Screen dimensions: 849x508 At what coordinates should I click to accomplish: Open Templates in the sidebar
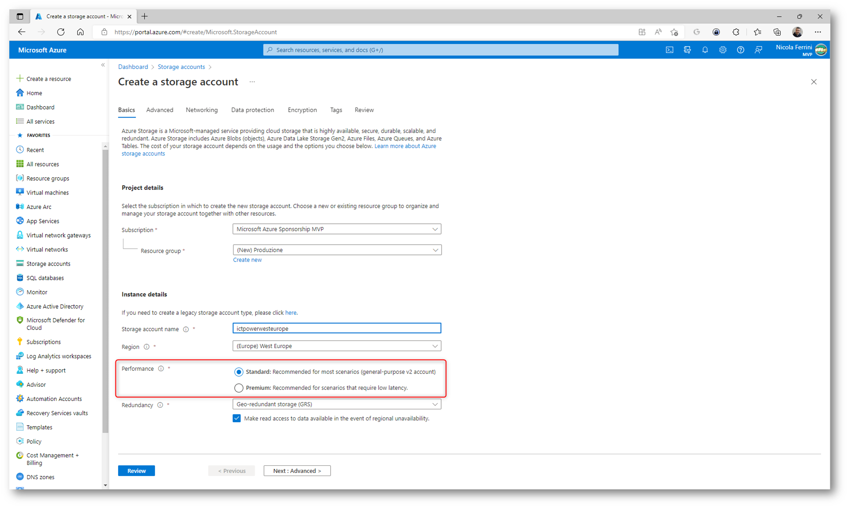point(39,427)
